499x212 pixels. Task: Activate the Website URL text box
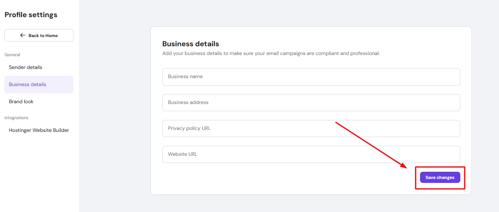pos(311,155)
